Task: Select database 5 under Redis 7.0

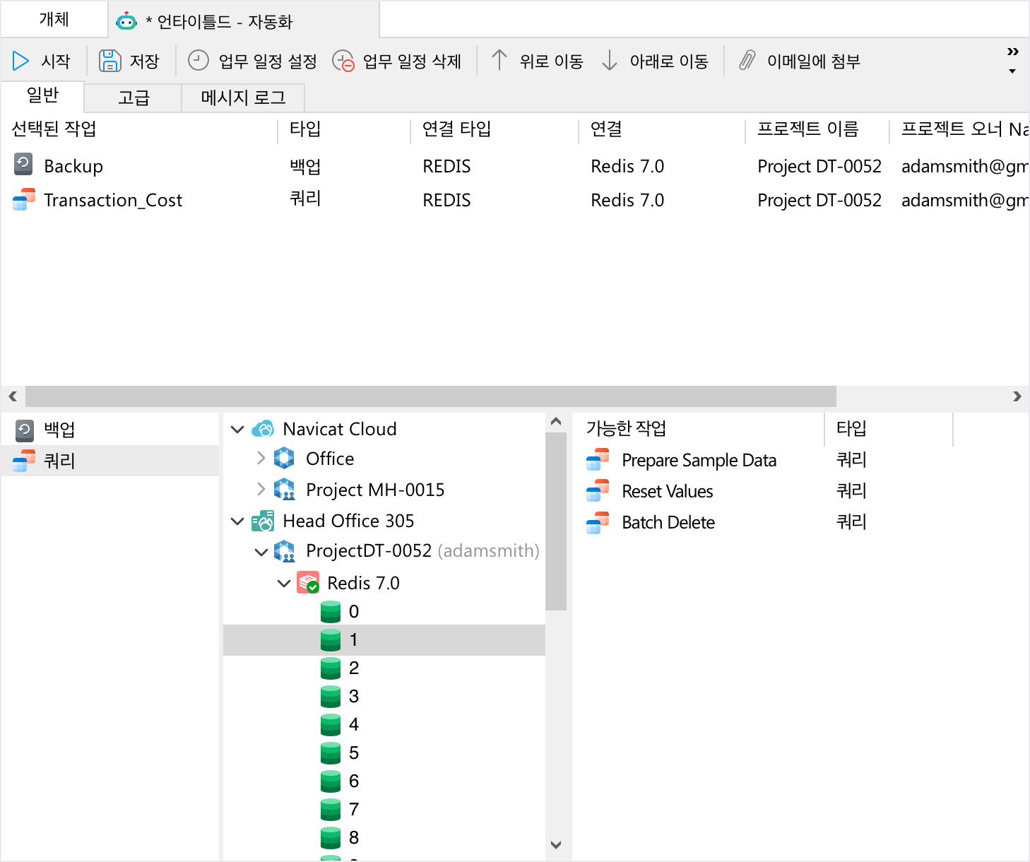Action: (354, 752)
